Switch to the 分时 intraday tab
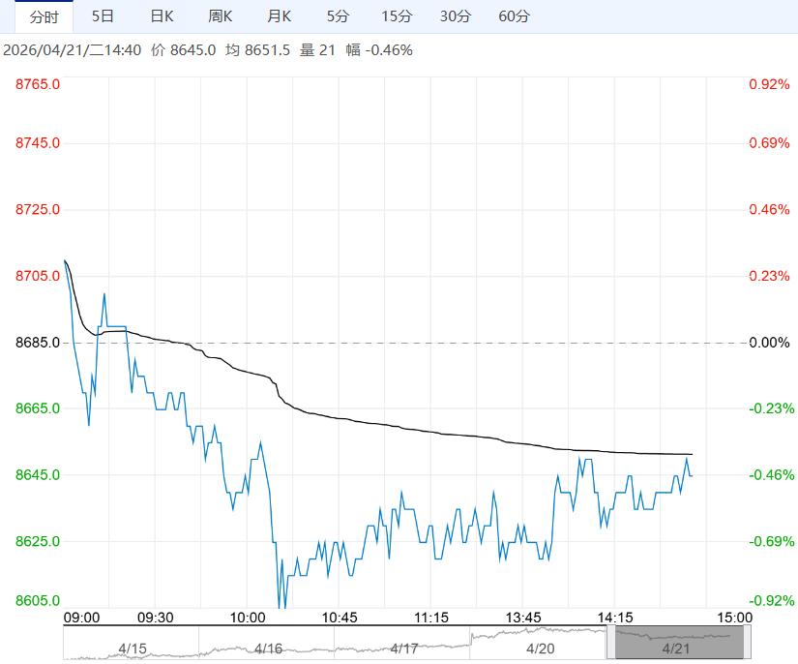798x664 pixels. (x=44, y=16)
